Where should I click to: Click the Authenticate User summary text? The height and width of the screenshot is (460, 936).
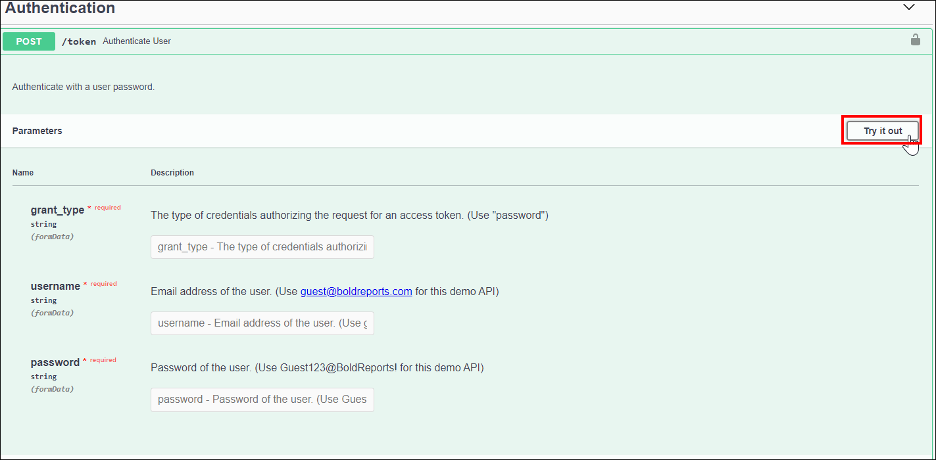click(137, 41)
